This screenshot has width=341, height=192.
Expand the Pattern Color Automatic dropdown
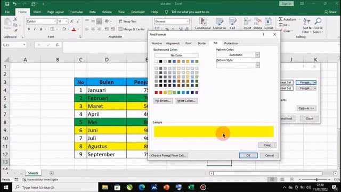tap(257, 55)
